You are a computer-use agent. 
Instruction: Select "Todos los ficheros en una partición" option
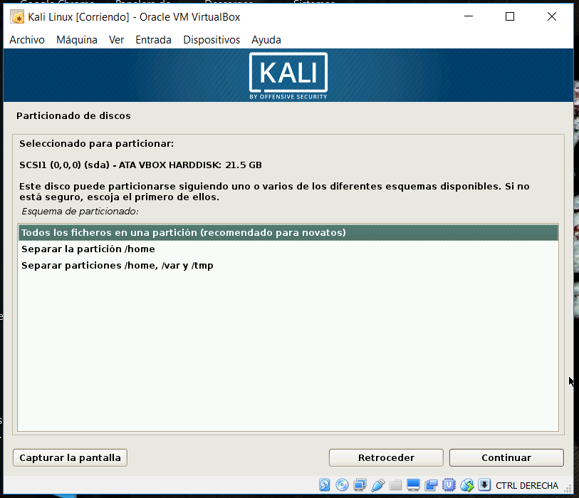[x=183, y=233]
